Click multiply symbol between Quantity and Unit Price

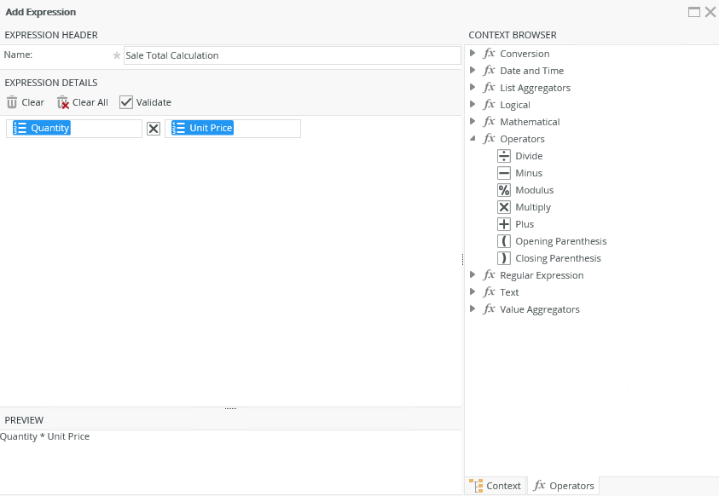[x=154, y=129]
